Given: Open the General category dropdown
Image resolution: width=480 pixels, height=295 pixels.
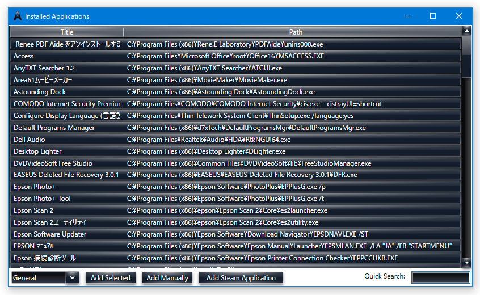Looking at the screenshot, I should pos(45,277).
